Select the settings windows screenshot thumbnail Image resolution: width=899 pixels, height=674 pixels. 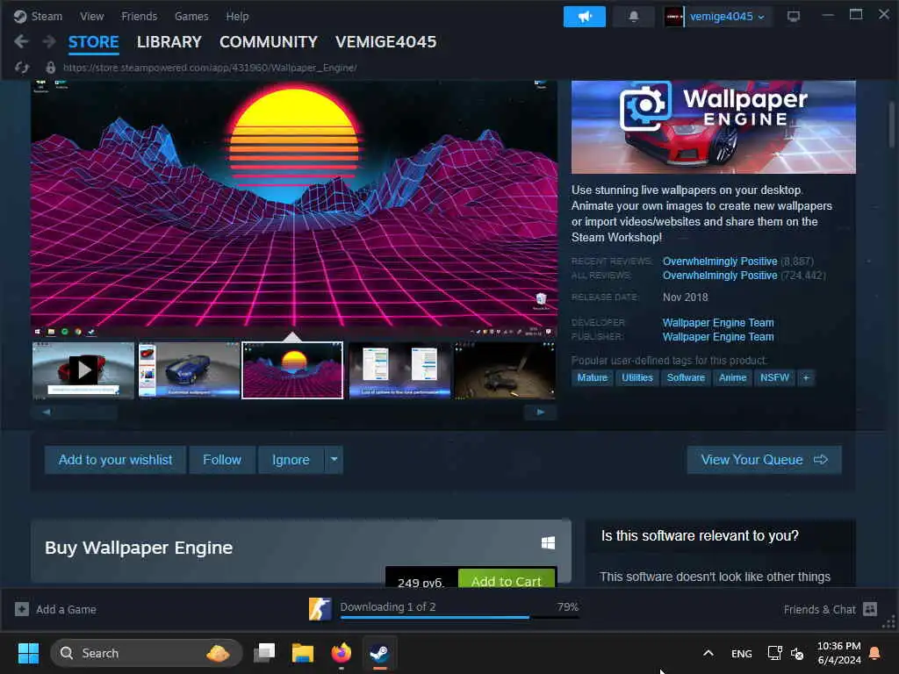[x=400, y=370]
